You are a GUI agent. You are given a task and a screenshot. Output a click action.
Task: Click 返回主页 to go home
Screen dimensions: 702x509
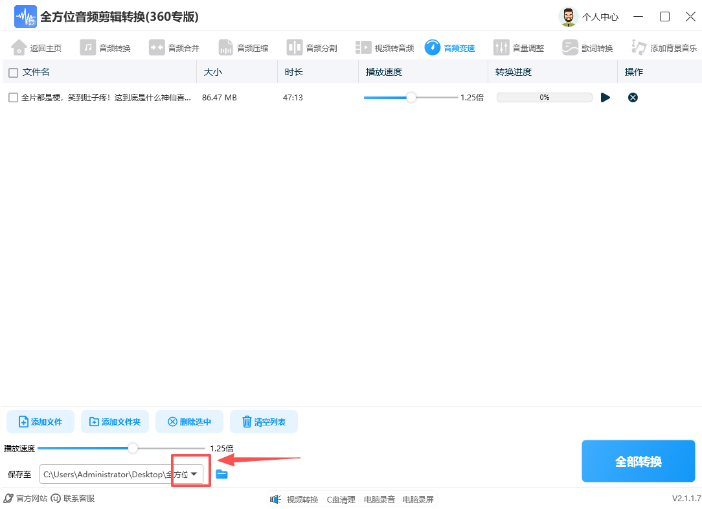click(37, 47)
